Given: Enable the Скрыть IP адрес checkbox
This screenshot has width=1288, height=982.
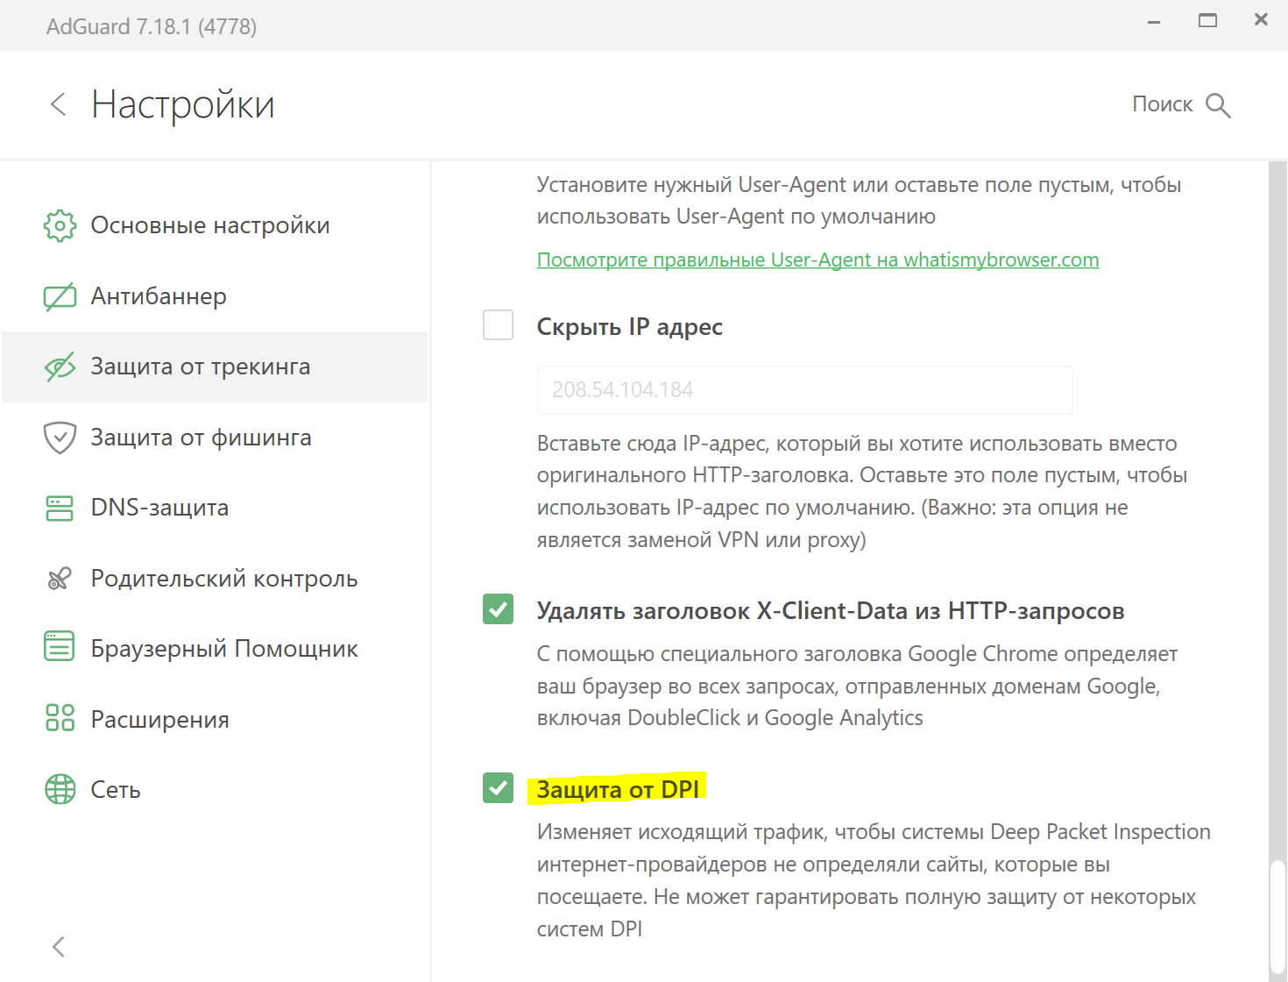Looking at the screenshot, I should (x=499, y=325).
